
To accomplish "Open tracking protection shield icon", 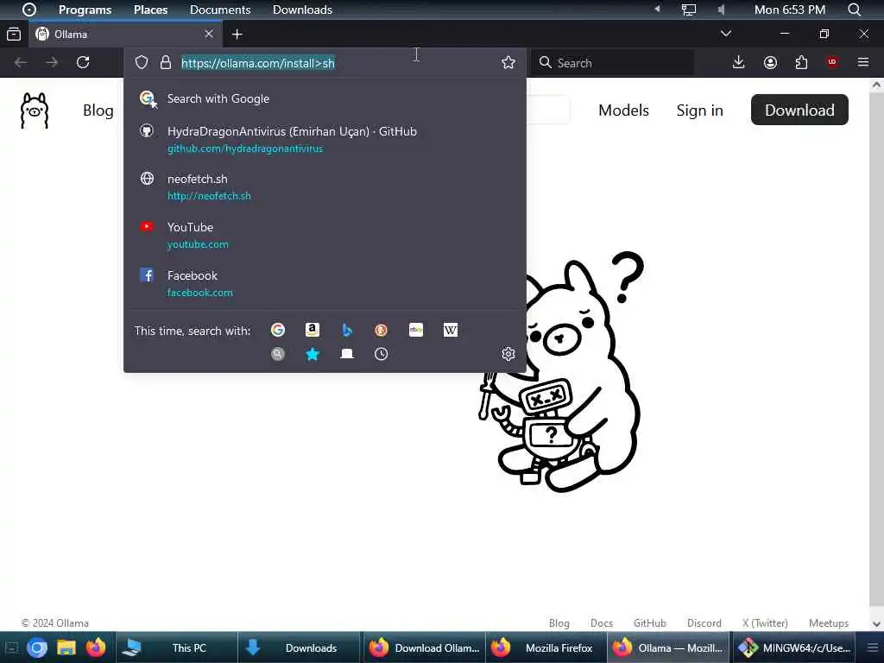I will (x=142, y=62).
